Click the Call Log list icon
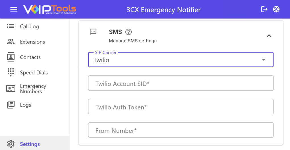The width and height of the screenshot is (290, 150). pyautogui.click(x=11, y=26)
